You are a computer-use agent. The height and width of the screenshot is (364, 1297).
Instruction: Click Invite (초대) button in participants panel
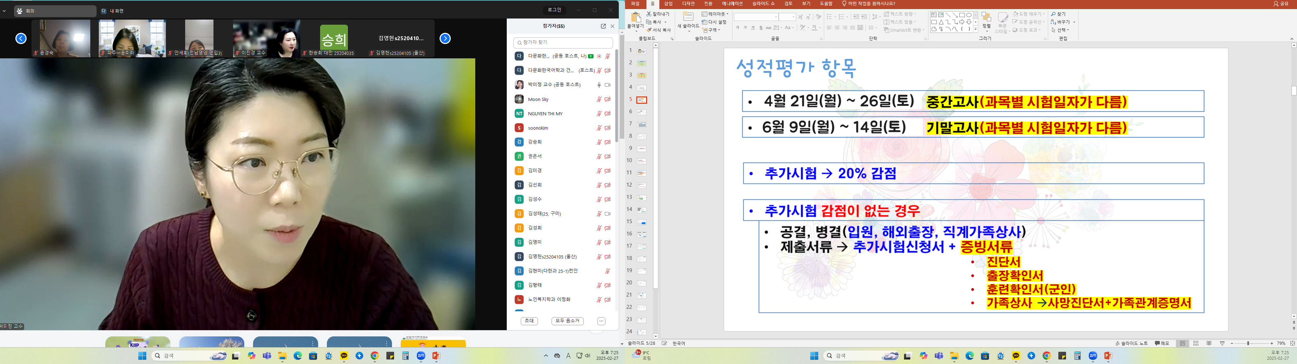click(529, 321)
